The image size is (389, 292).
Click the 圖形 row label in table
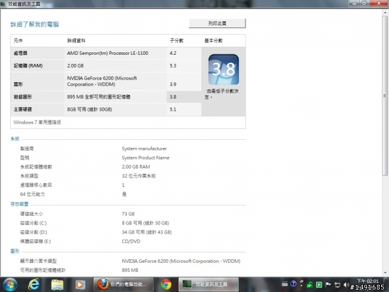click(x=18, y=85)
